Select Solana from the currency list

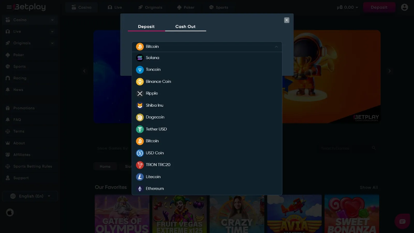click(152, 58)
